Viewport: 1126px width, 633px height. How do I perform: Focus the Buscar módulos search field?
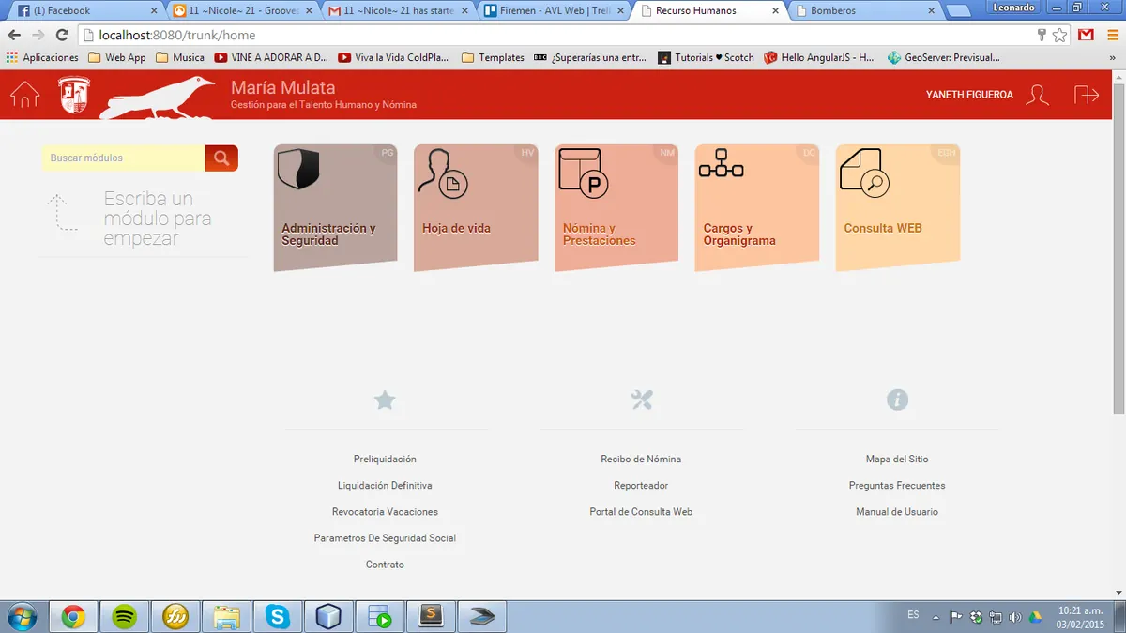(x=123, y=158)
